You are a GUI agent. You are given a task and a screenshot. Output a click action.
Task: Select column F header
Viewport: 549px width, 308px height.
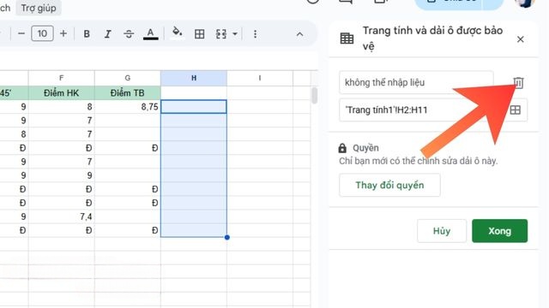click(x=61, y=78)
